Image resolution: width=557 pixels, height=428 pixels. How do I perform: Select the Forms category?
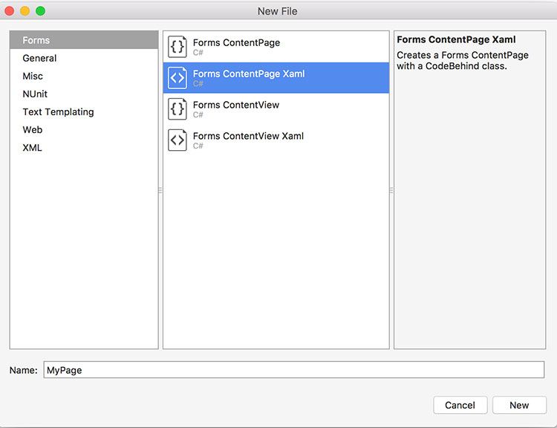(84, 40)
